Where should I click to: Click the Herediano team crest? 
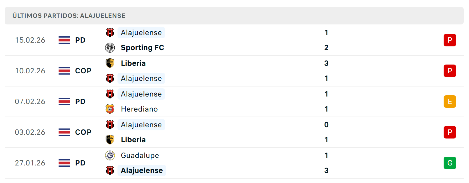(110, 109)
